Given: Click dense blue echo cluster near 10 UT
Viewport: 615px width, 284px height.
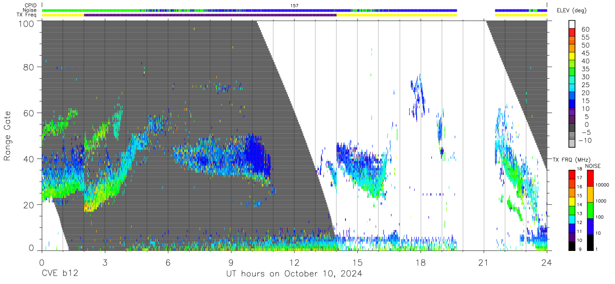Looking at the screenshot, I should 258,158.
